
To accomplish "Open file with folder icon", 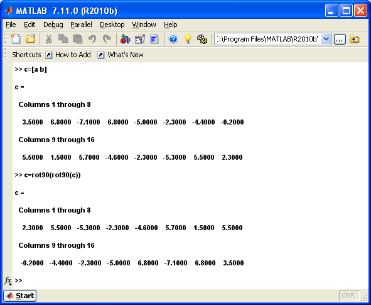I will [31, 39].
